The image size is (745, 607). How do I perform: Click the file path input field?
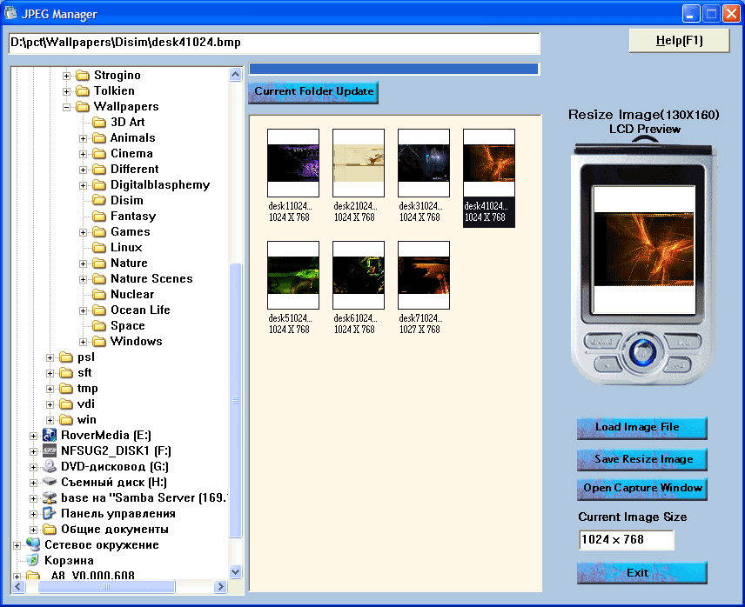point(273,43)
